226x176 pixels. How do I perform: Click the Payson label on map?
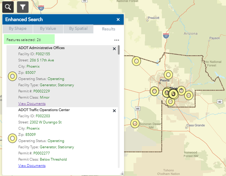click(214, 38)
